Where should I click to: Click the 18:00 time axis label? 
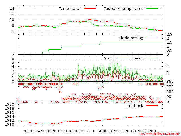point(126,131)
